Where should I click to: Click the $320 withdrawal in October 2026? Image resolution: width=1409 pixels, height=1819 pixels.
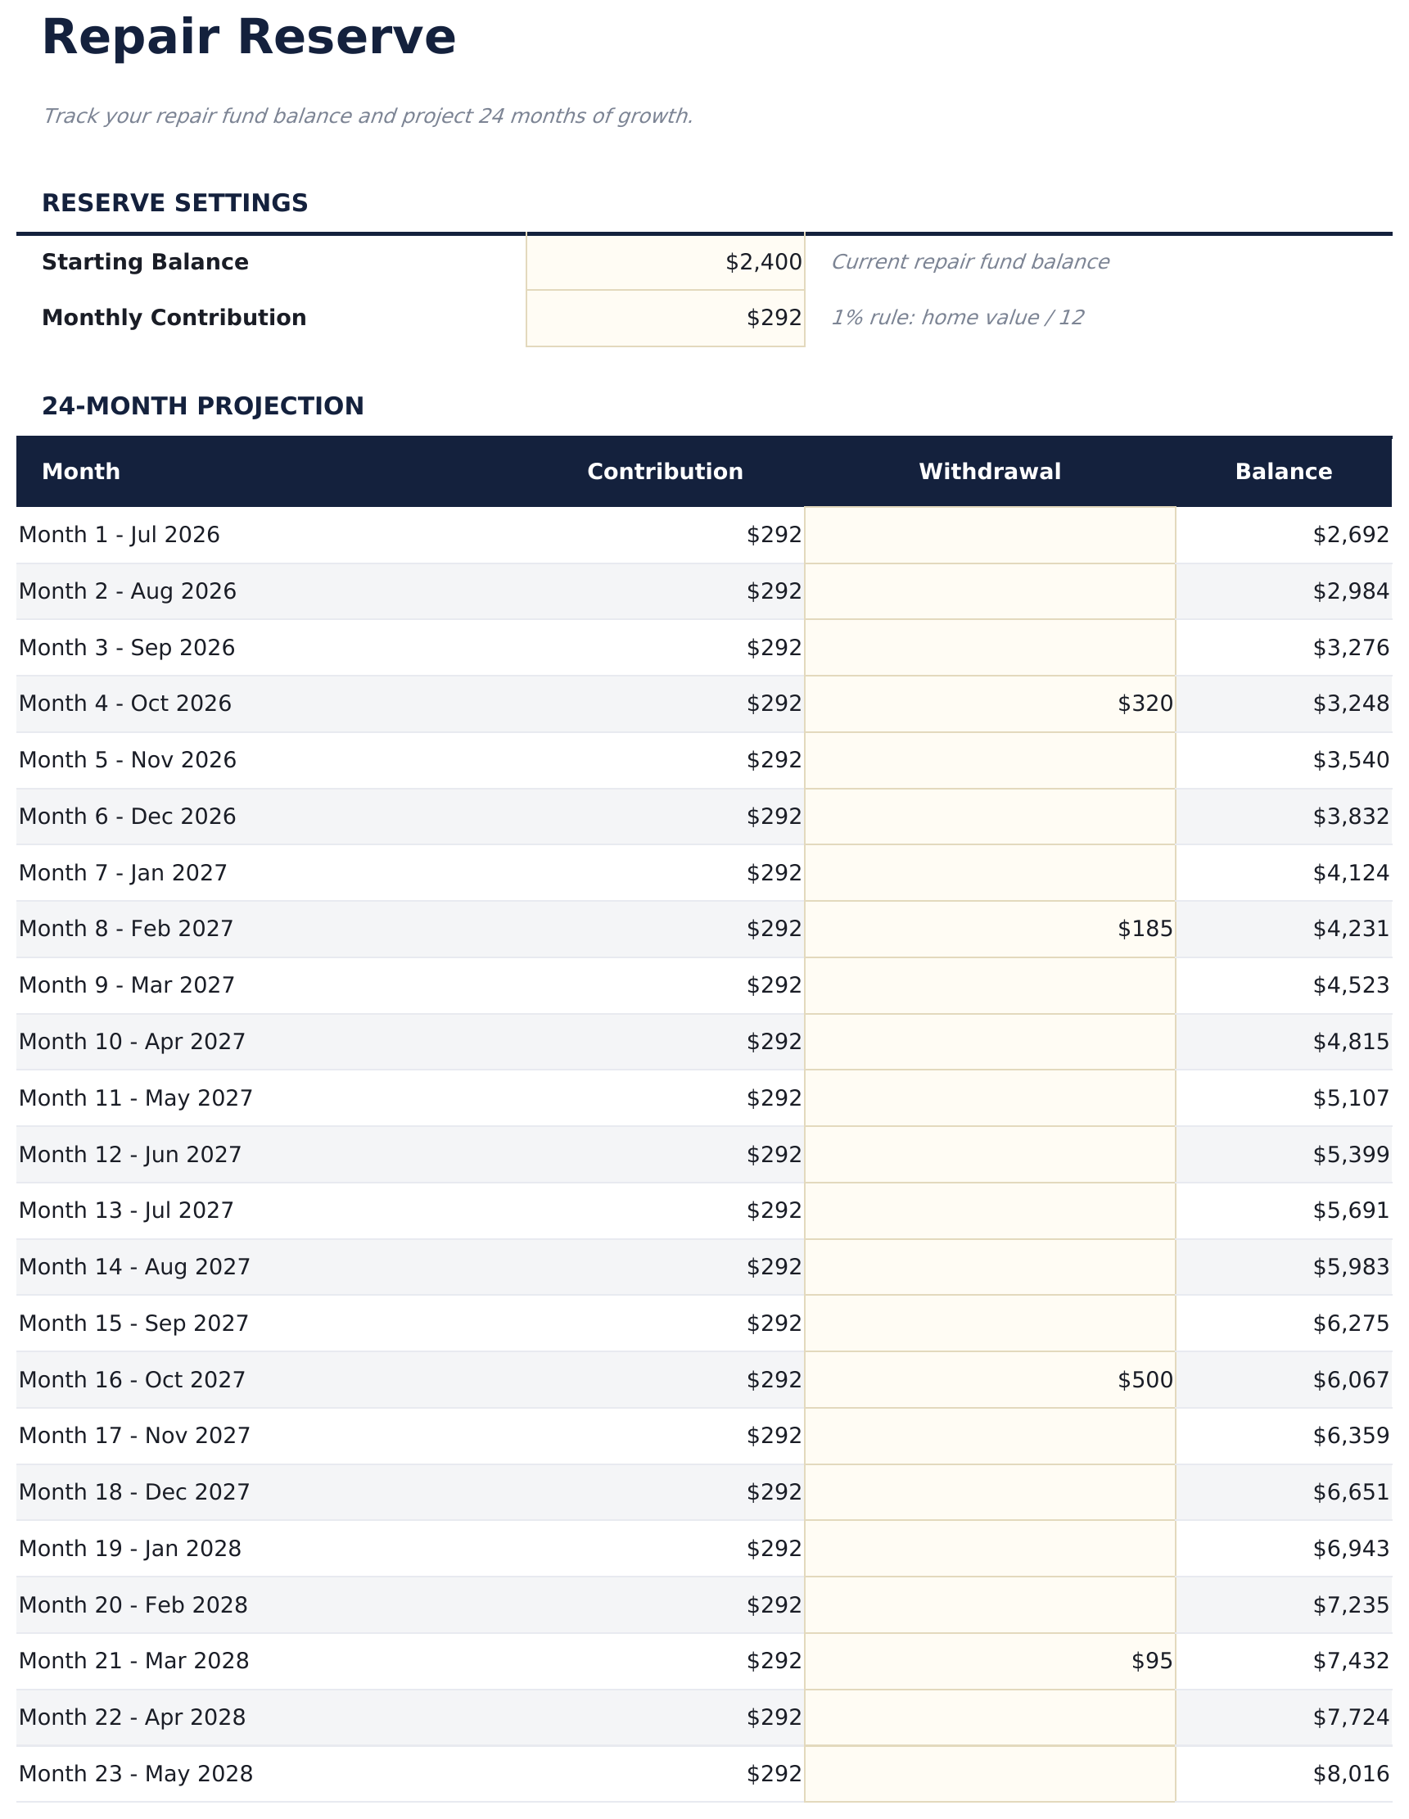click(989, 704)
